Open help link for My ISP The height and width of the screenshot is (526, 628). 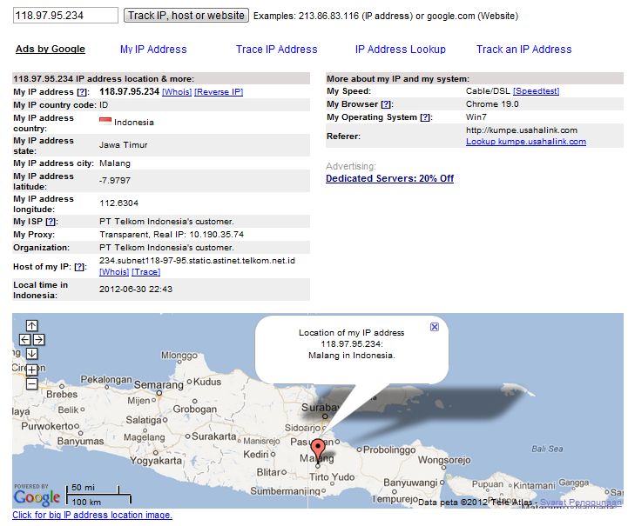(51, 222)
